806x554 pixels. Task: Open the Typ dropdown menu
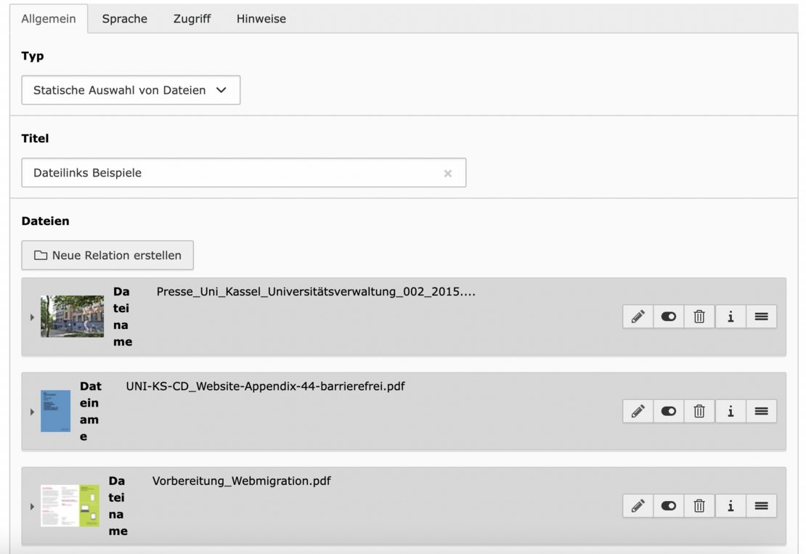131,91
